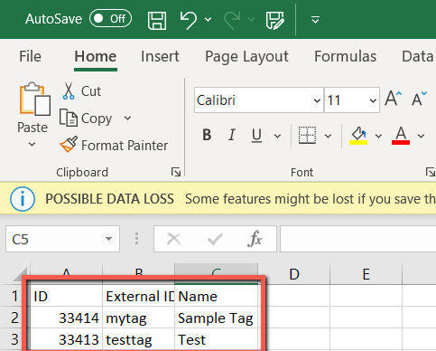The width and height of the screenshot is (436, 351).
Task: Click the Name Box showing C5
Action: pos(62,239)
